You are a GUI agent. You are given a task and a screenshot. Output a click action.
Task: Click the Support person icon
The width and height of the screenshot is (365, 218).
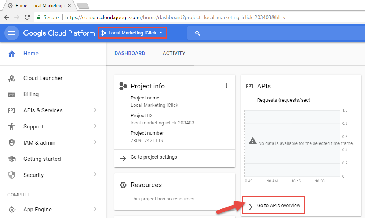coord(12,127)
